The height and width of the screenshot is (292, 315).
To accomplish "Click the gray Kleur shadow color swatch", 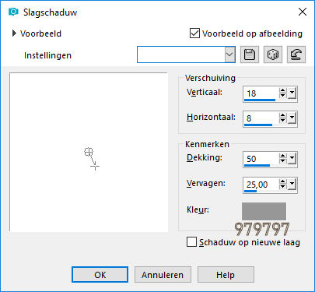I will (x=264, y=211).
